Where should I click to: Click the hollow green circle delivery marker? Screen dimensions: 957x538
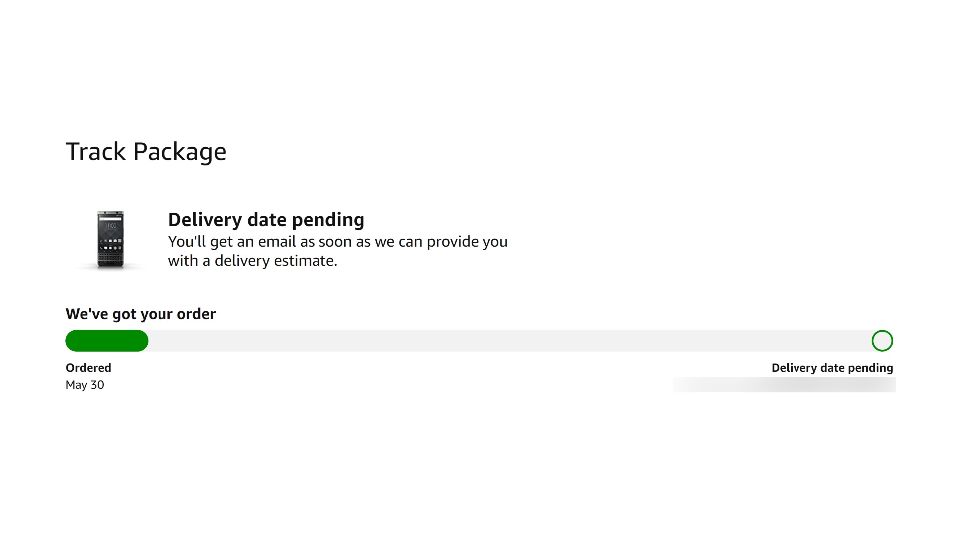tap(882, 341)
